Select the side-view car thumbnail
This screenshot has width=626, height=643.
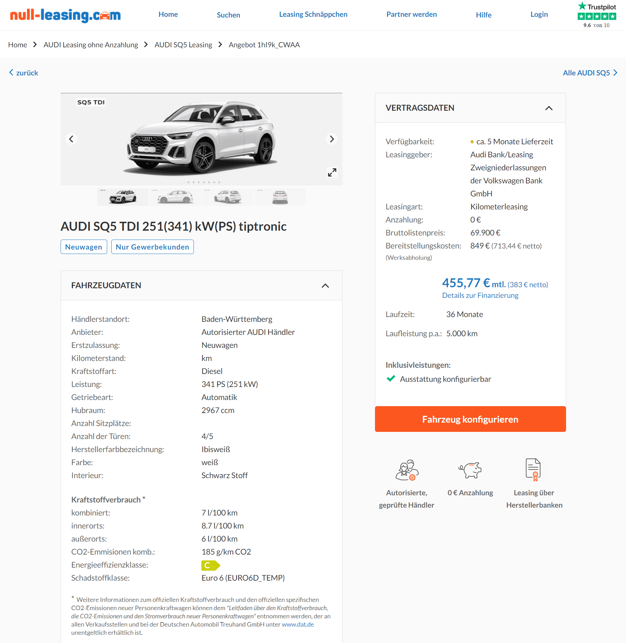point(175,197)
